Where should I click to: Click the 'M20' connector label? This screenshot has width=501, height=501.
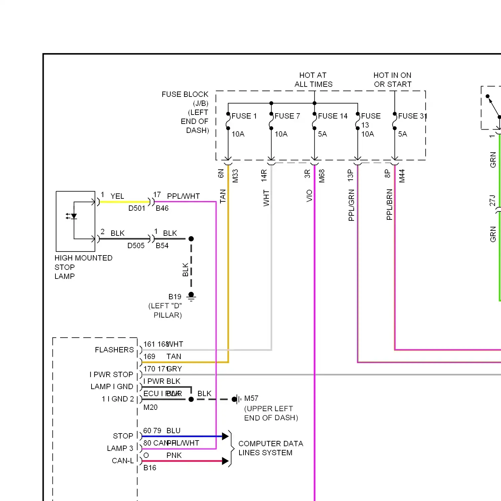point(150,407)
